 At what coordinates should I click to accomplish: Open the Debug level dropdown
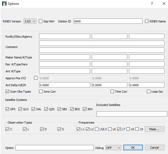pos(113,148)
